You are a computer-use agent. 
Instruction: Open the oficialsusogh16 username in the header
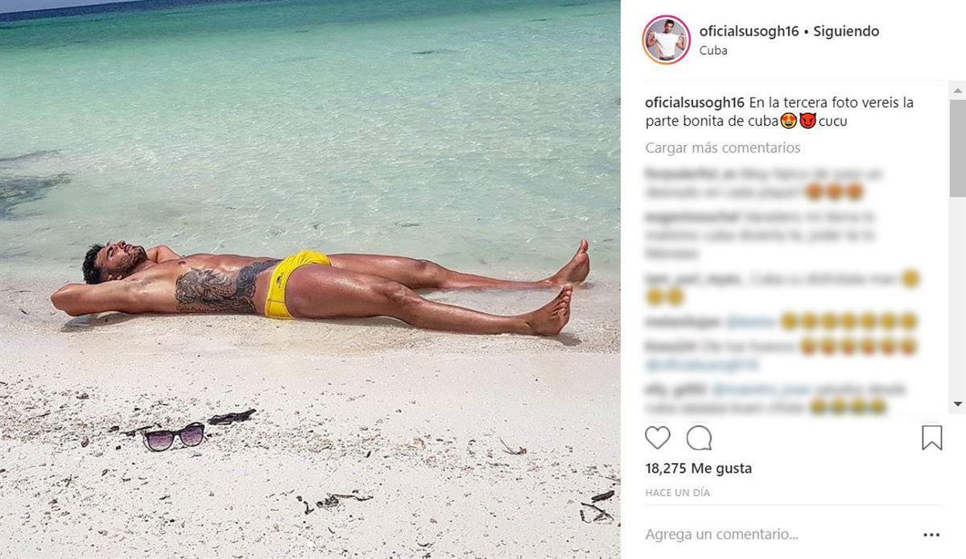coord(749,31)
